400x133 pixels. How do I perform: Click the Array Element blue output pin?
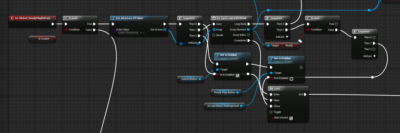[248, 30]
